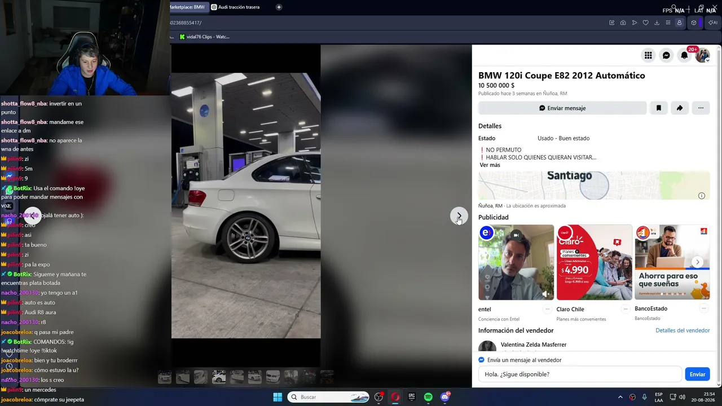Switch to Audi tracción trasera tab
This screenshot has height=406, width=722.
click(x=239, y=7)
